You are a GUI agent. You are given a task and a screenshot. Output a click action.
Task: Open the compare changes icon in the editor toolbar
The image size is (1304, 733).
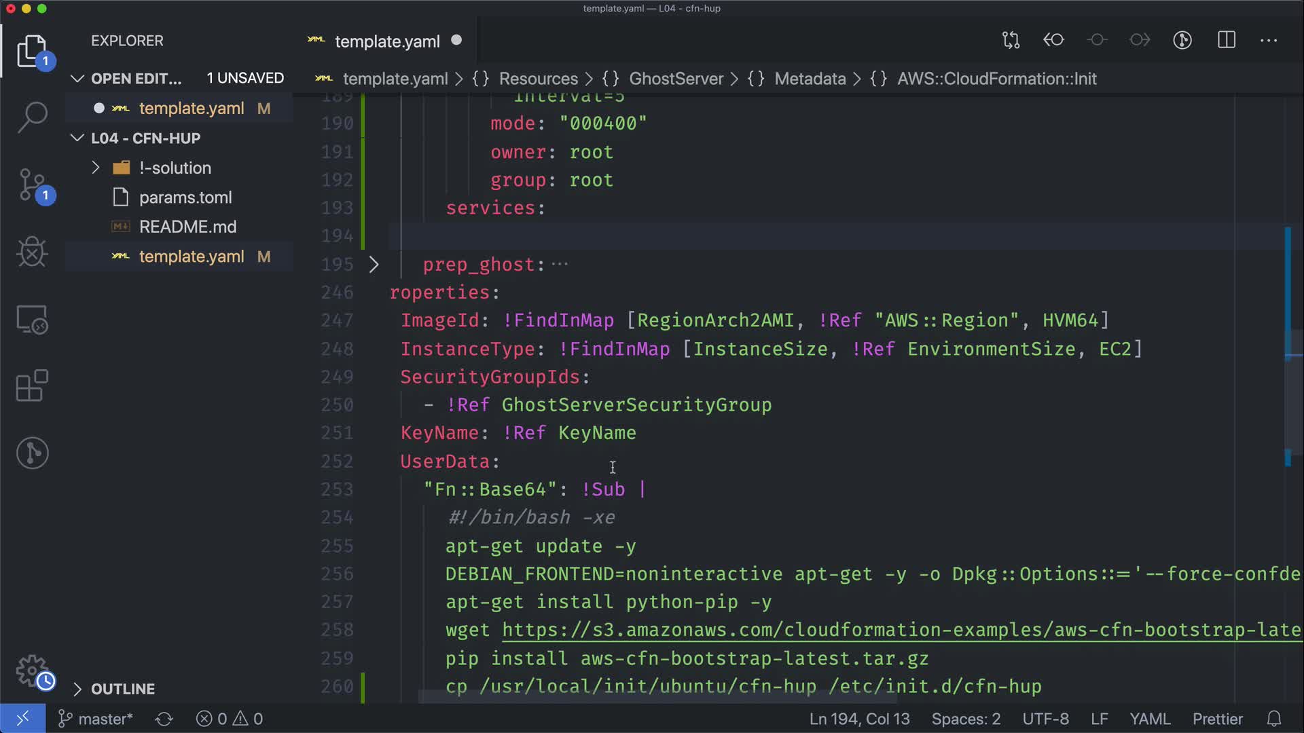(x=1011, y=40)
